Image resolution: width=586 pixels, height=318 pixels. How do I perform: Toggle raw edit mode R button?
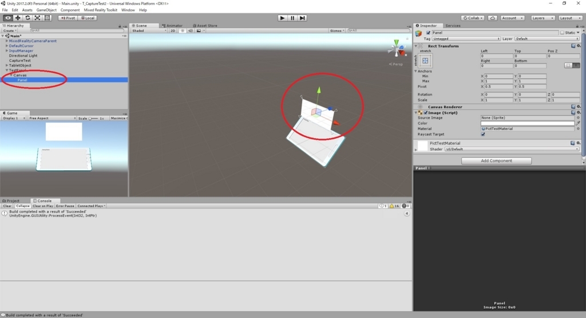tap(576, 65)
